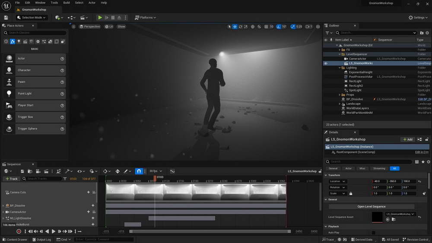The width and height of the screenshot is (432, 243).
Task: Toggle the uniform scale lock
Action: tap(351, 193)
